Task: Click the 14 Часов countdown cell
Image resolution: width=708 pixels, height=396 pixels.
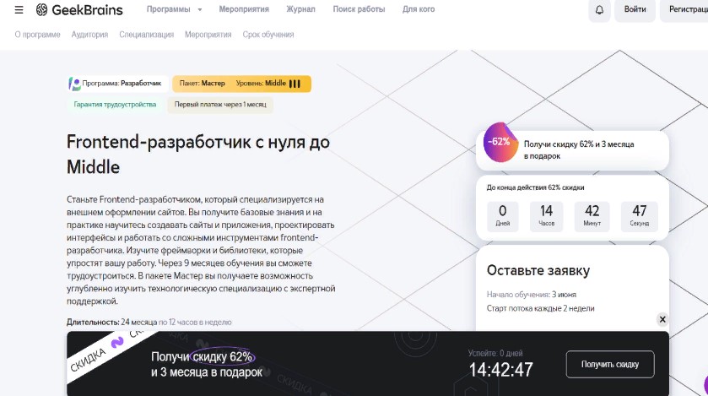Action: [546, 216]
